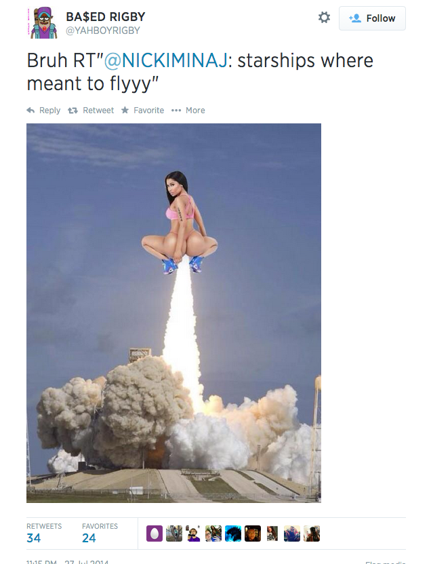This screenshot has height=564, width=431.
Task: Open the rocket launch photo
Action: coord(173,313)
